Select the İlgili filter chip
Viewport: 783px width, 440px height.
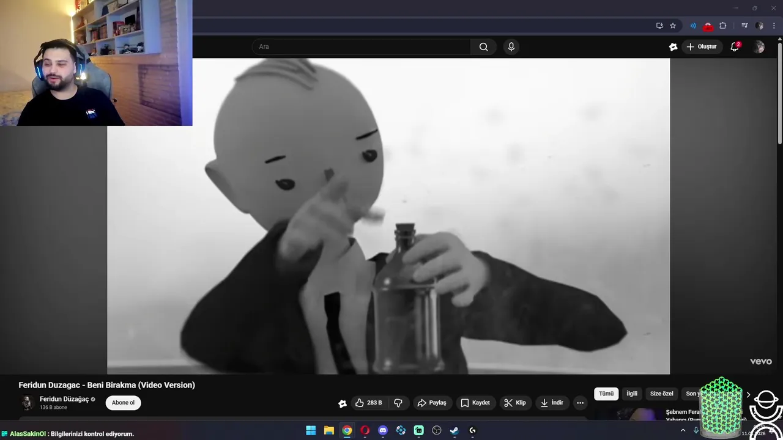click(632, 394)
